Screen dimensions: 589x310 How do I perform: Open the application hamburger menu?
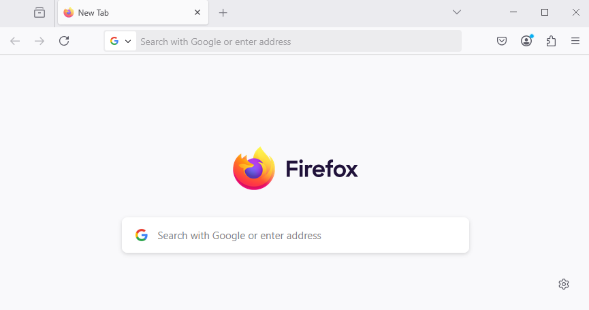575,41
